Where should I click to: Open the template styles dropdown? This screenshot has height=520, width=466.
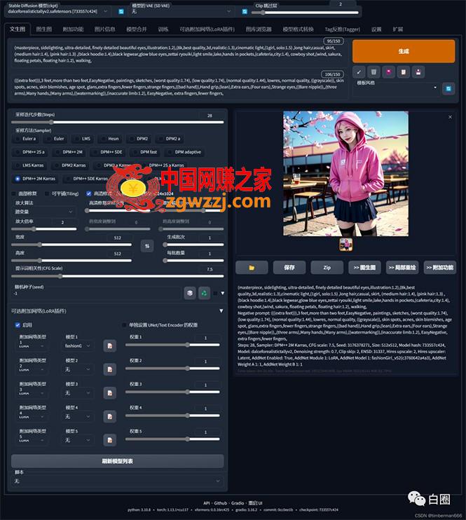click(397, 88)
